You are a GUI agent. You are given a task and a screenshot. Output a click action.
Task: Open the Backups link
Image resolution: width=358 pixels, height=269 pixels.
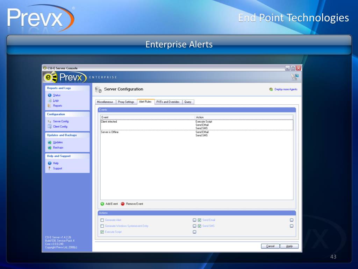click(x=58, y=147)
